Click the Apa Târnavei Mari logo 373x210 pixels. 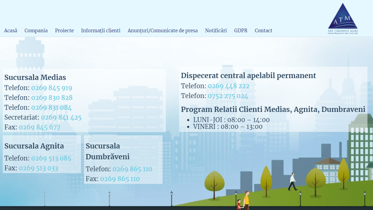coord(343,18)
